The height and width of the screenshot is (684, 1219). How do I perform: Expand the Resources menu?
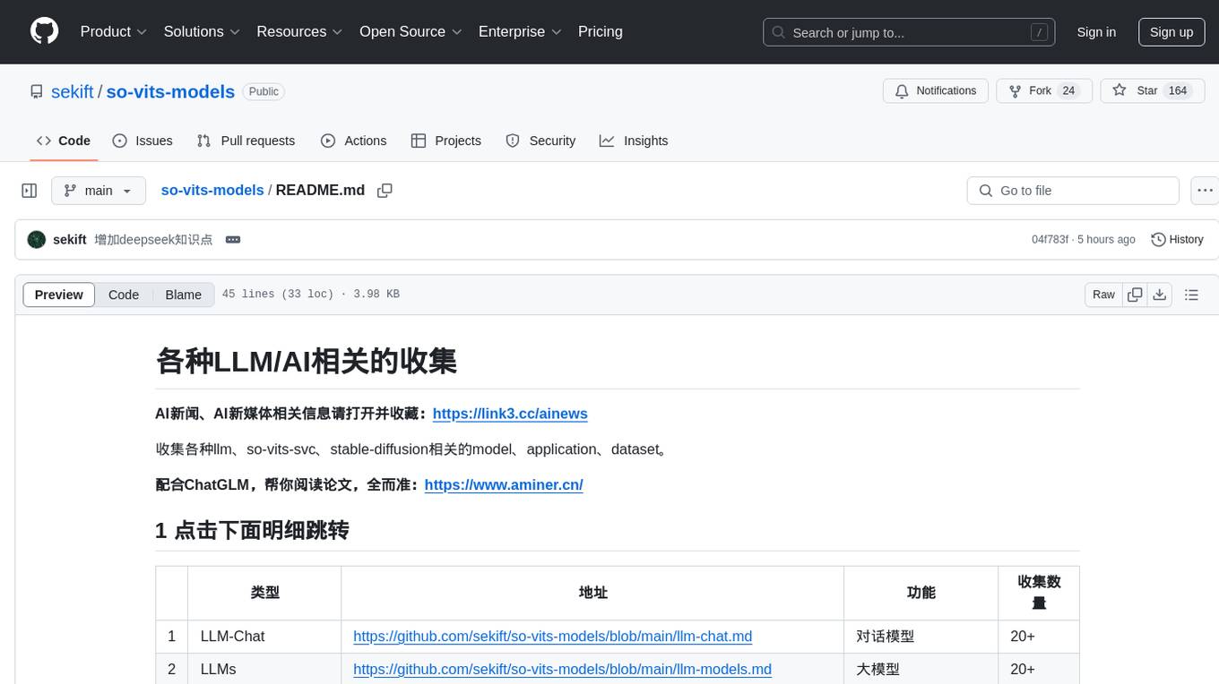[x=300, y=31]
